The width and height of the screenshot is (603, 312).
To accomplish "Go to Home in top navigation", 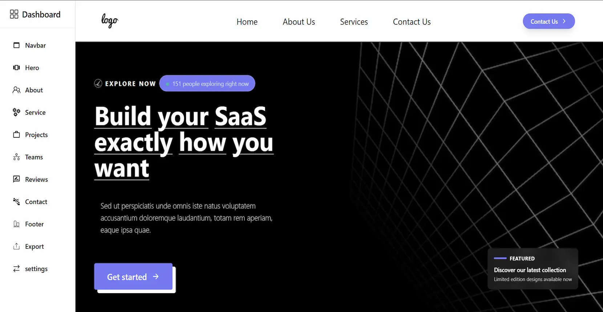I will (x=247, y=22).
